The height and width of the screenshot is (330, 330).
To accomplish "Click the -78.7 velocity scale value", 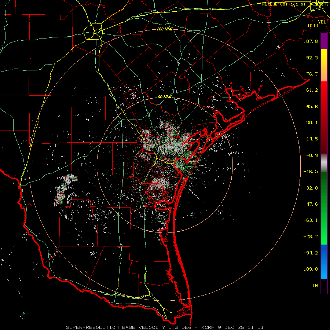I will click(311, 237).
